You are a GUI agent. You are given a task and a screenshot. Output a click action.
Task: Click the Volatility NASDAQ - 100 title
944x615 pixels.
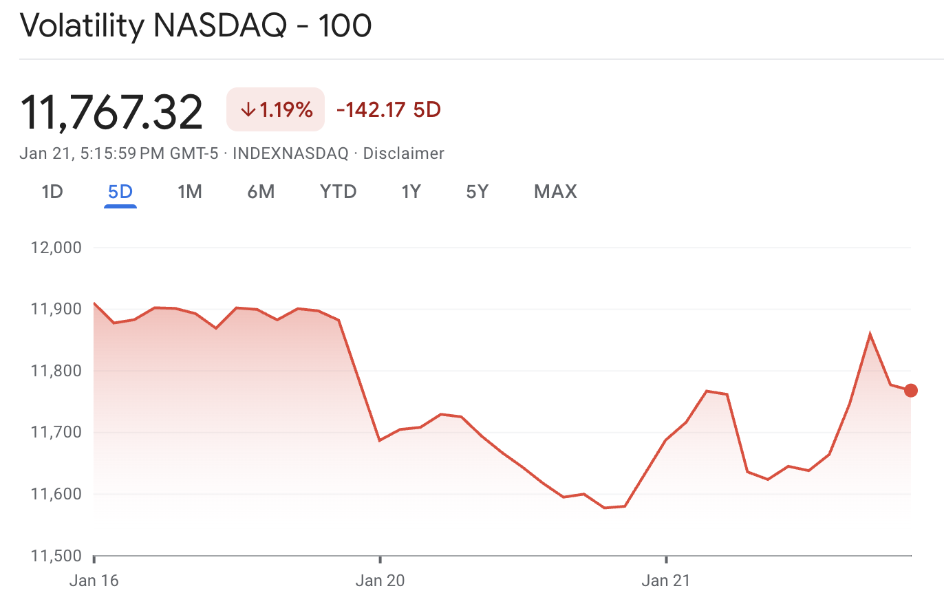pos(195,25)
